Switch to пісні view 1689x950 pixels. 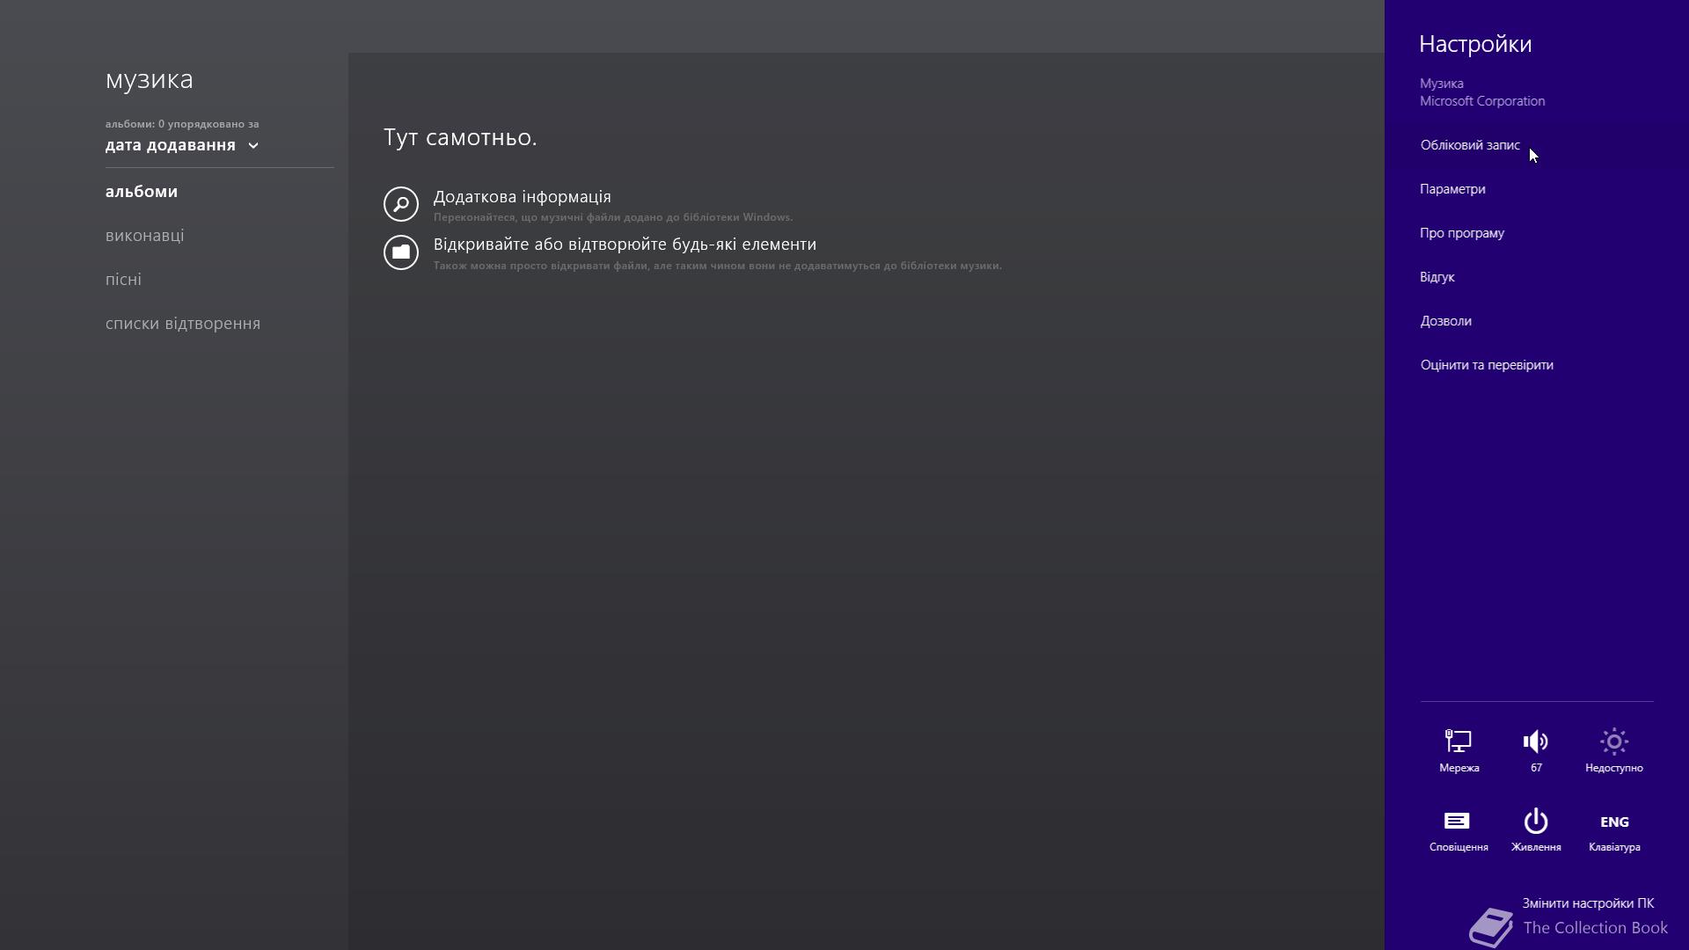pyautogui.click(x=123, y=280)
